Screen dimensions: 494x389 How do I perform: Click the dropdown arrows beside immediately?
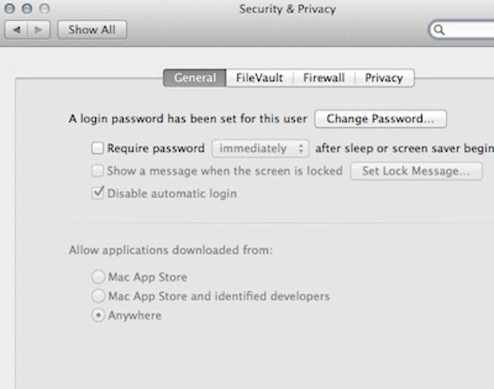[301, 148]
